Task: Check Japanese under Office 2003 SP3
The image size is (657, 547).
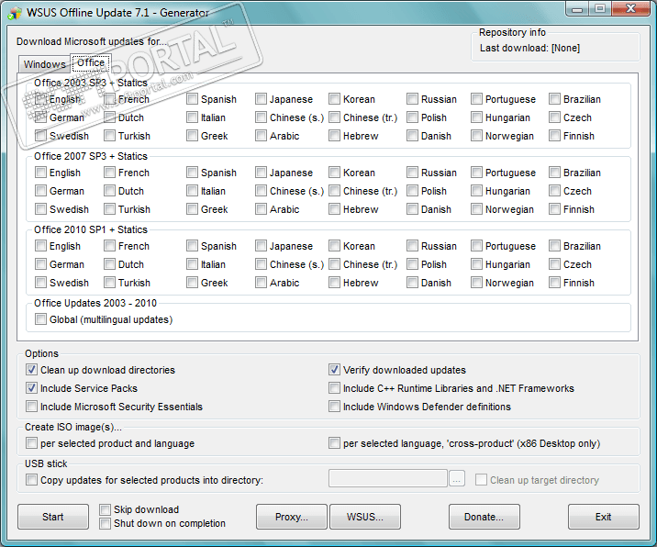Action: click(261, 99)
